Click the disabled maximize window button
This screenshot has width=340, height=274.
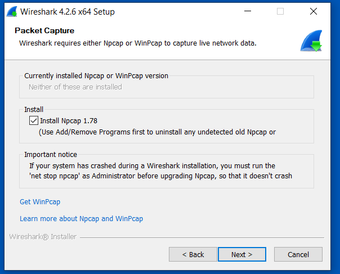[280, 11]
